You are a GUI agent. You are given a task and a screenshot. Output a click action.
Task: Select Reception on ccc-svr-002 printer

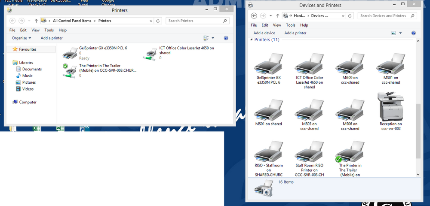[x=390, y=111]
